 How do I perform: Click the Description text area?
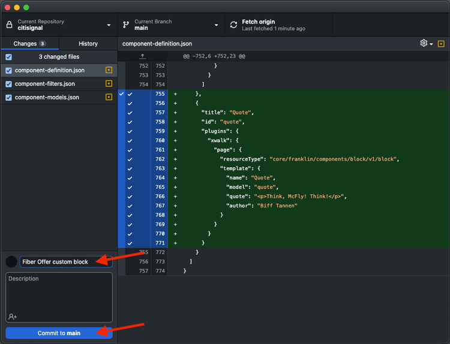[59, 294]
